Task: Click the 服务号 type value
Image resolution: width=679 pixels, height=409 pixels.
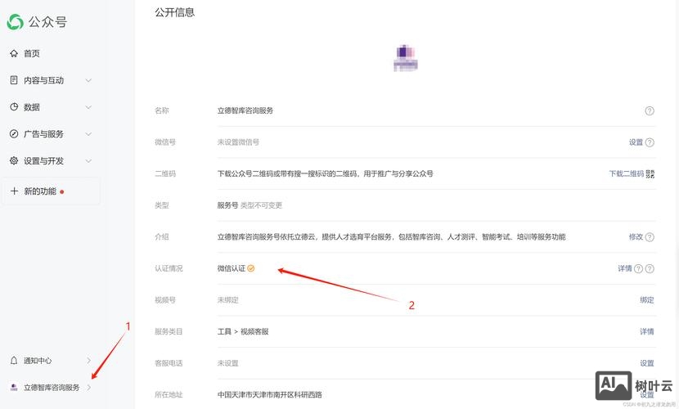Action: [227, 205]
